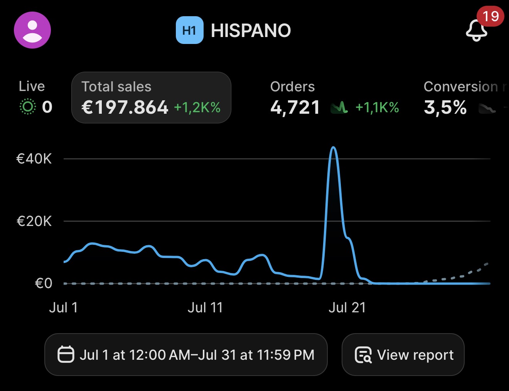Tap the Jul 11 axis label
The image size is (509, 391).
click(205, 307)
